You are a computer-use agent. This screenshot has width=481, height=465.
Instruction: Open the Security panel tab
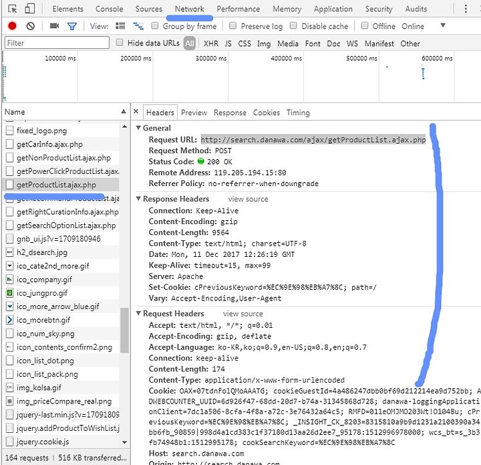point(379,9)
